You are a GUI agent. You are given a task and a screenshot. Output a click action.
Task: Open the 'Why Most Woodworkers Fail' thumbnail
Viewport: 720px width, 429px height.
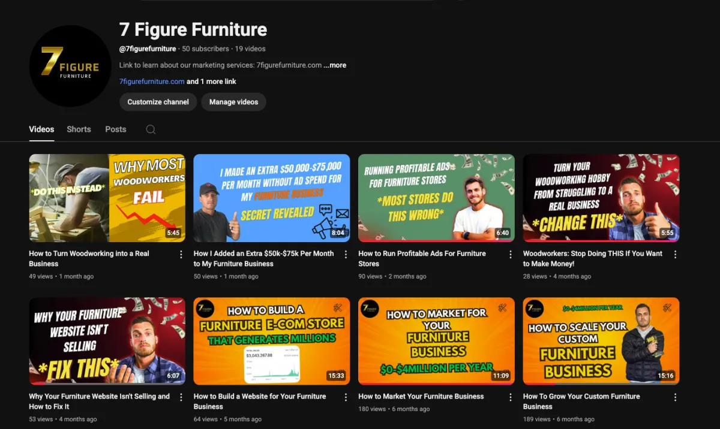click(107, 198)
